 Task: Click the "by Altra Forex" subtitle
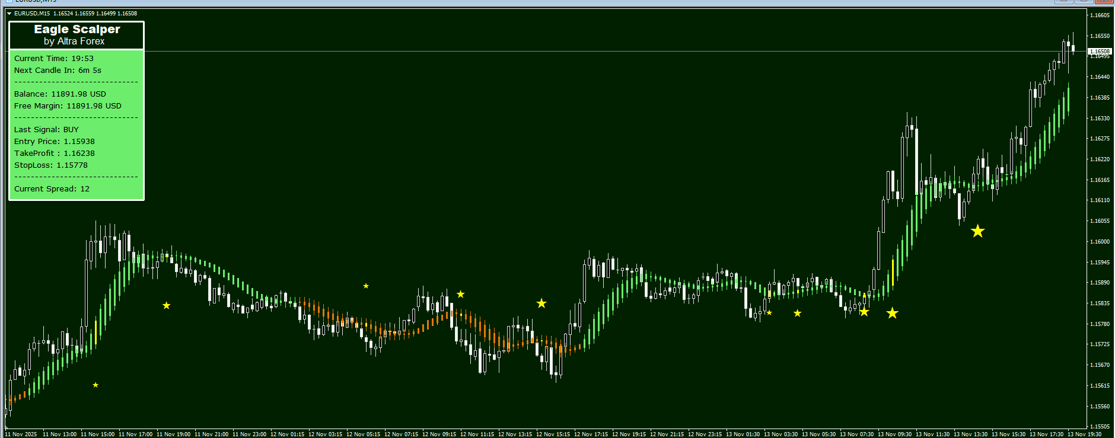click(x=74, y=41)
